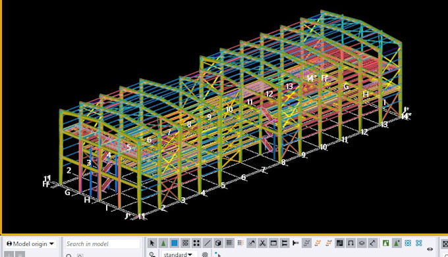
Task: Click the first orange component selection icon
Action: pyautogui.click(x=318, y=243)
